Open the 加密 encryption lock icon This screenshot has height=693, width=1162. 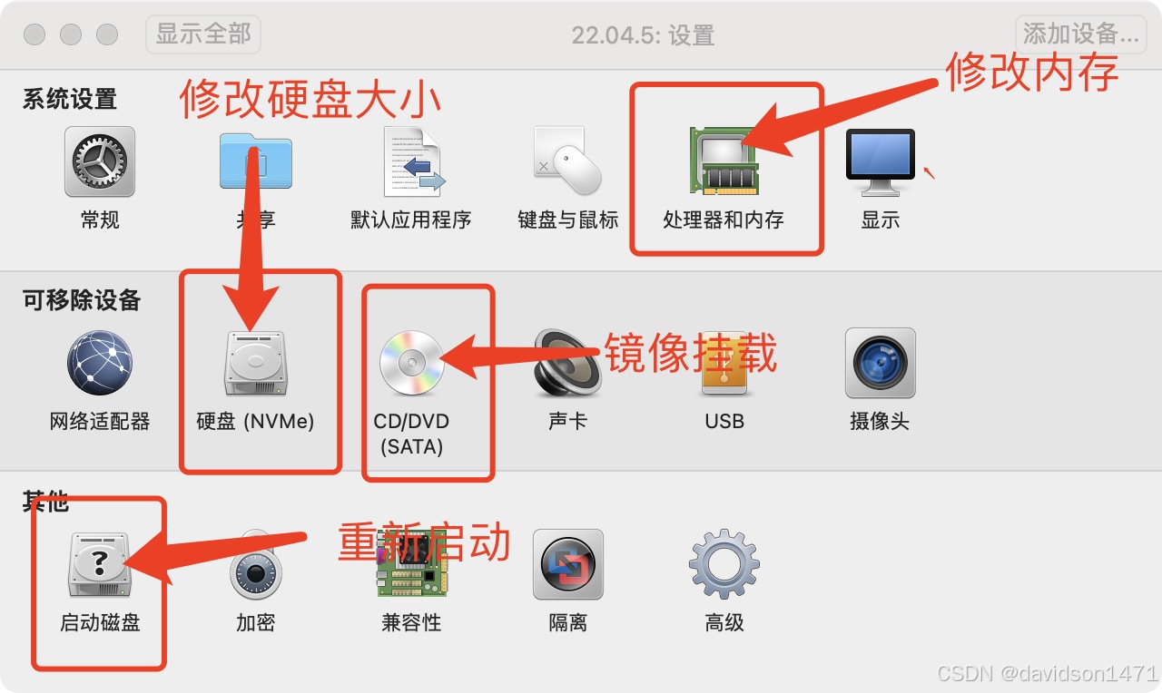coord(255,565)
